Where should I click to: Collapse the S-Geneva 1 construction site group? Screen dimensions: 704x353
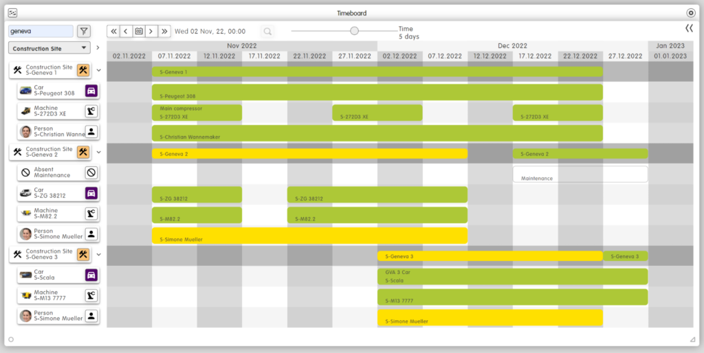click(98, 70)
